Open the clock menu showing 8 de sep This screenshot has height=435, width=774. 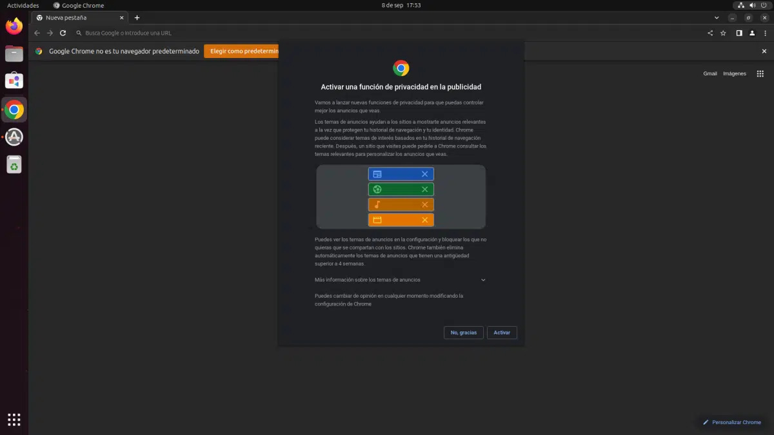pyautogui.click(x=401, y=5)
